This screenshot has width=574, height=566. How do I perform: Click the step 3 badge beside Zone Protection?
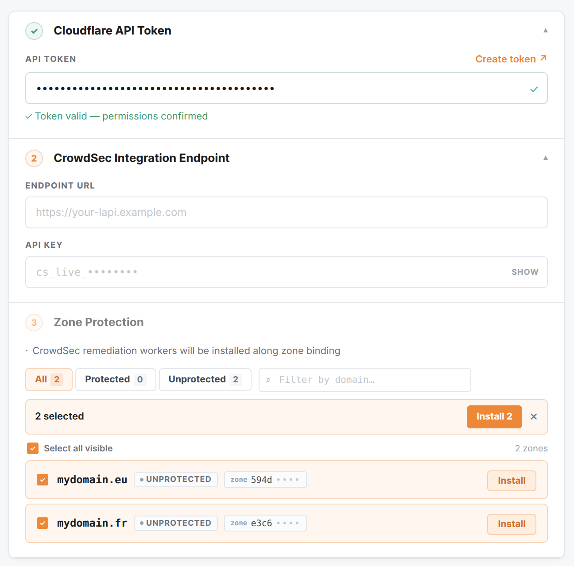pos(34,323)
